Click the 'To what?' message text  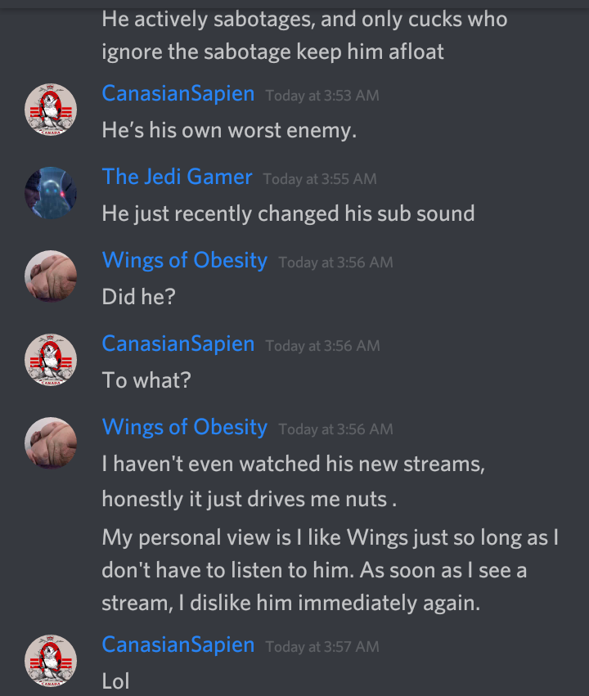(x=146, y=380)
